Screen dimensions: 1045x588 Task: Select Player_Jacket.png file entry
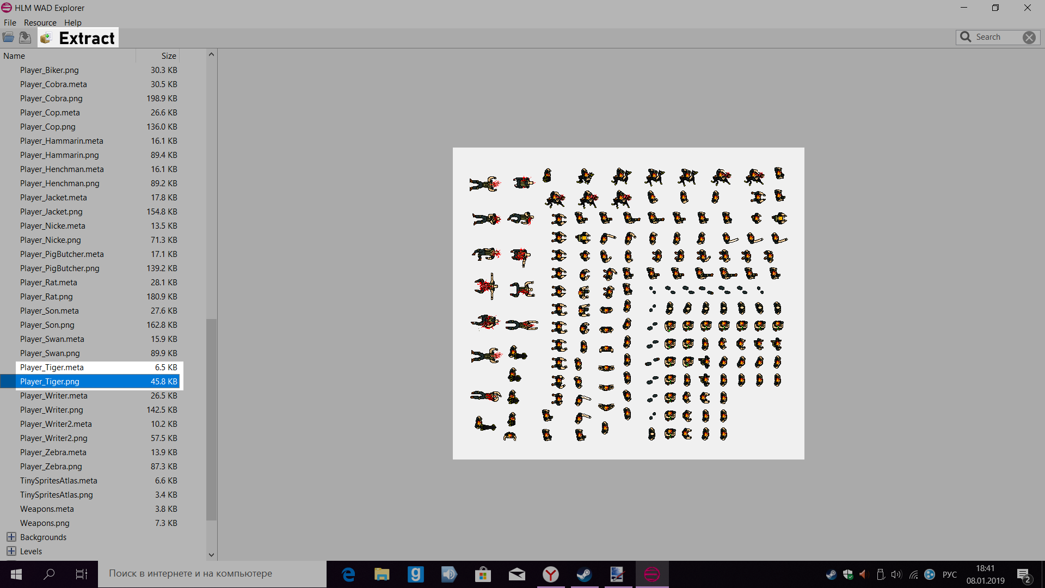(51, 212)
